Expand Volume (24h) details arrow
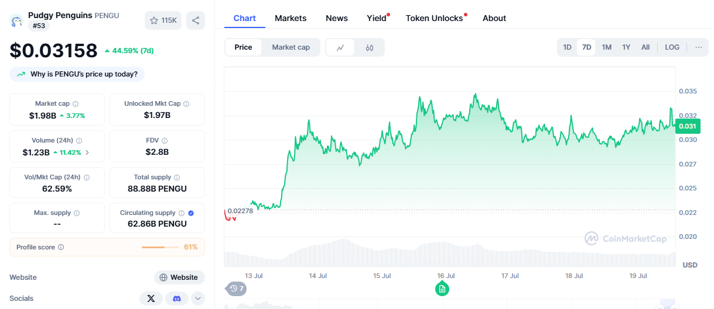The height and width of the screenshot is (309, 714). [x=87, y=152]
